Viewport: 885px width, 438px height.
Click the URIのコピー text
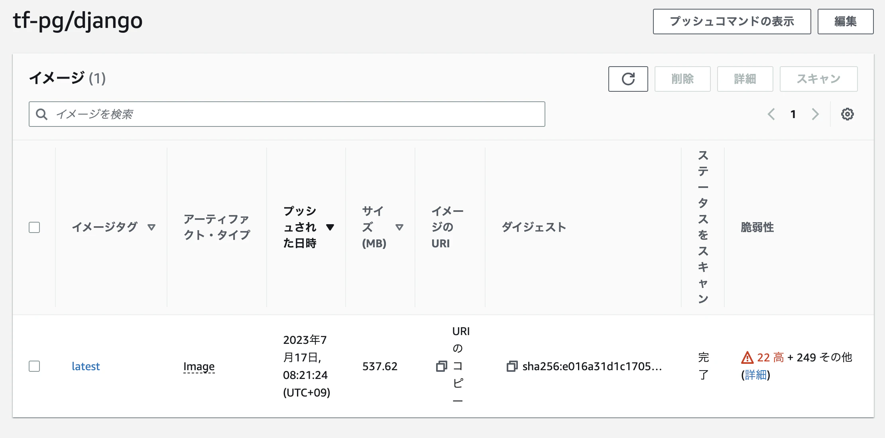pos(460,366)
